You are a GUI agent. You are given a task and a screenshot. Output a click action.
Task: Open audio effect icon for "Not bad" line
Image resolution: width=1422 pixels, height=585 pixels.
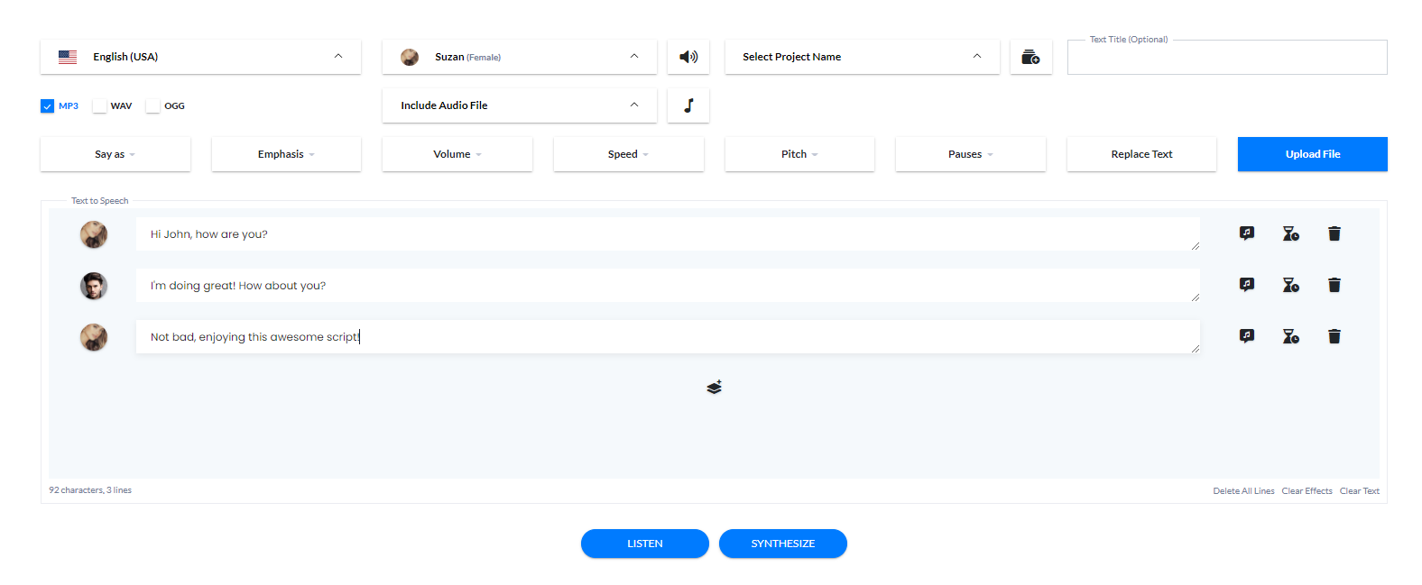(1246, 336)
